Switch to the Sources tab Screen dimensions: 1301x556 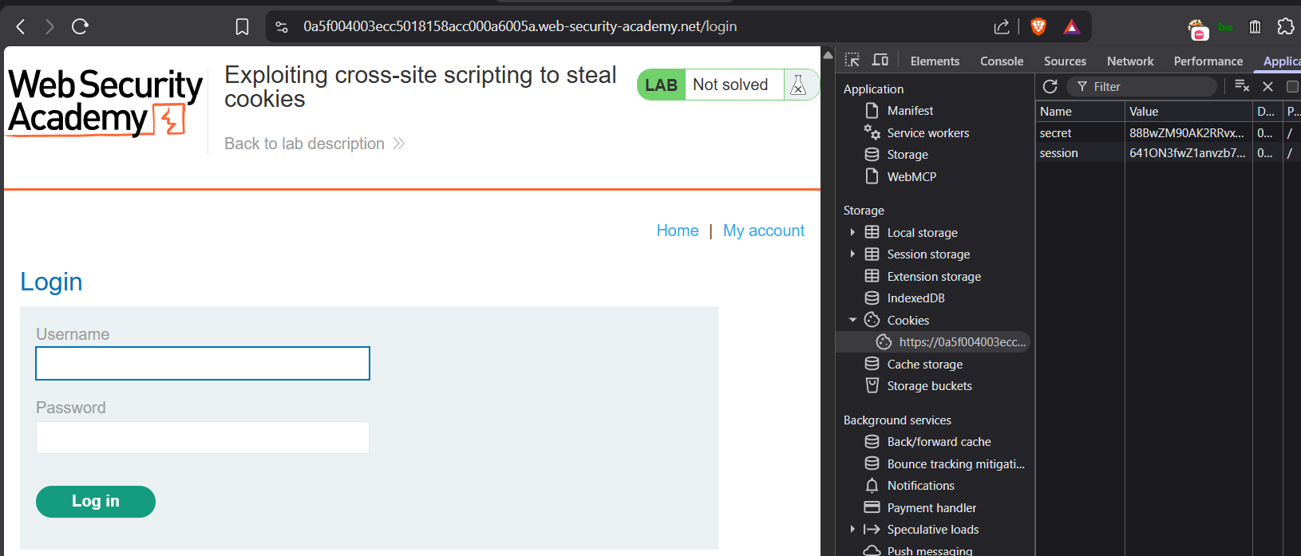pyautogui.click(x=1065, y=61)
